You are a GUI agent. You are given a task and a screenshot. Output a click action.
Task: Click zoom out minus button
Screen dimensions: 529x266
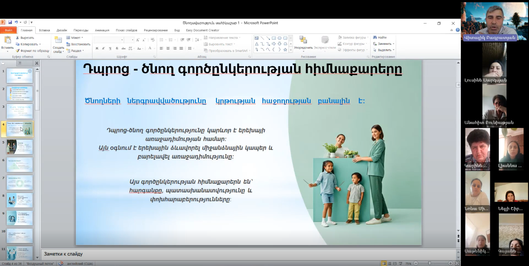(x=416, y=263)
